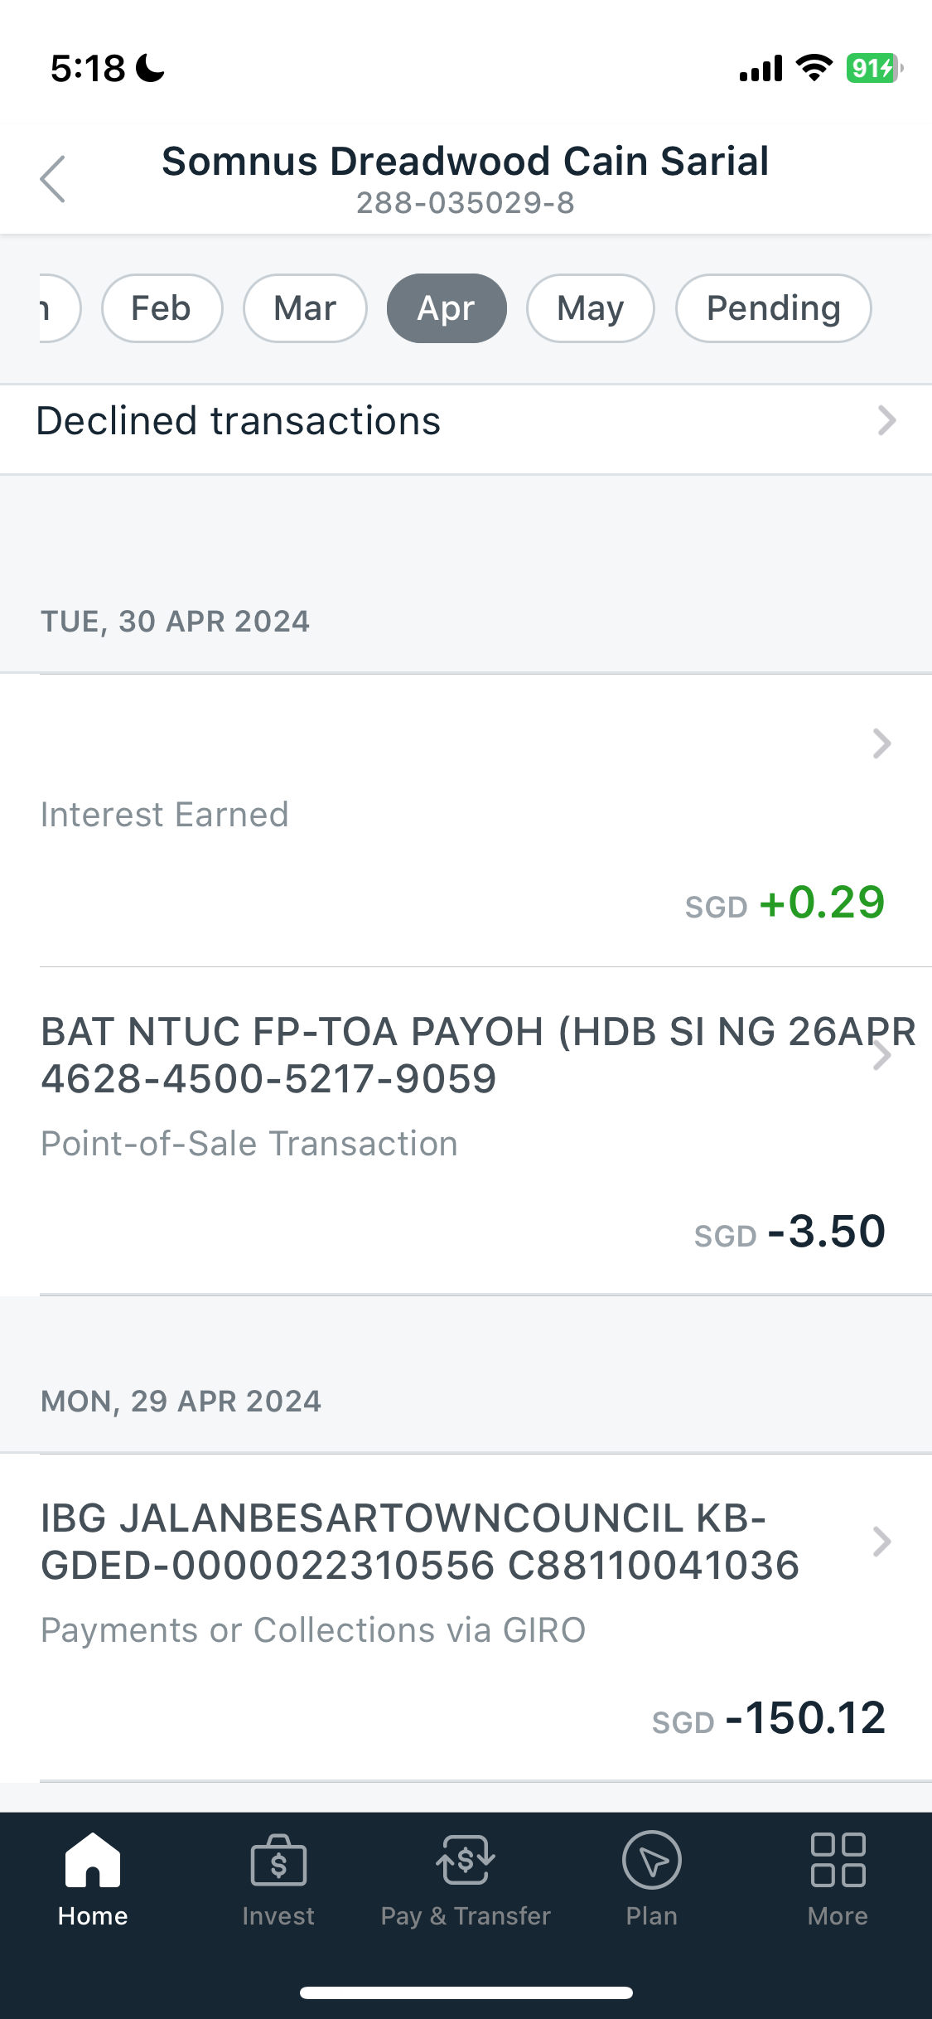Image resolution: width=932 pixels, height=2019 pixels.
Task: Select the May month filter
Action: coord(591,308)
